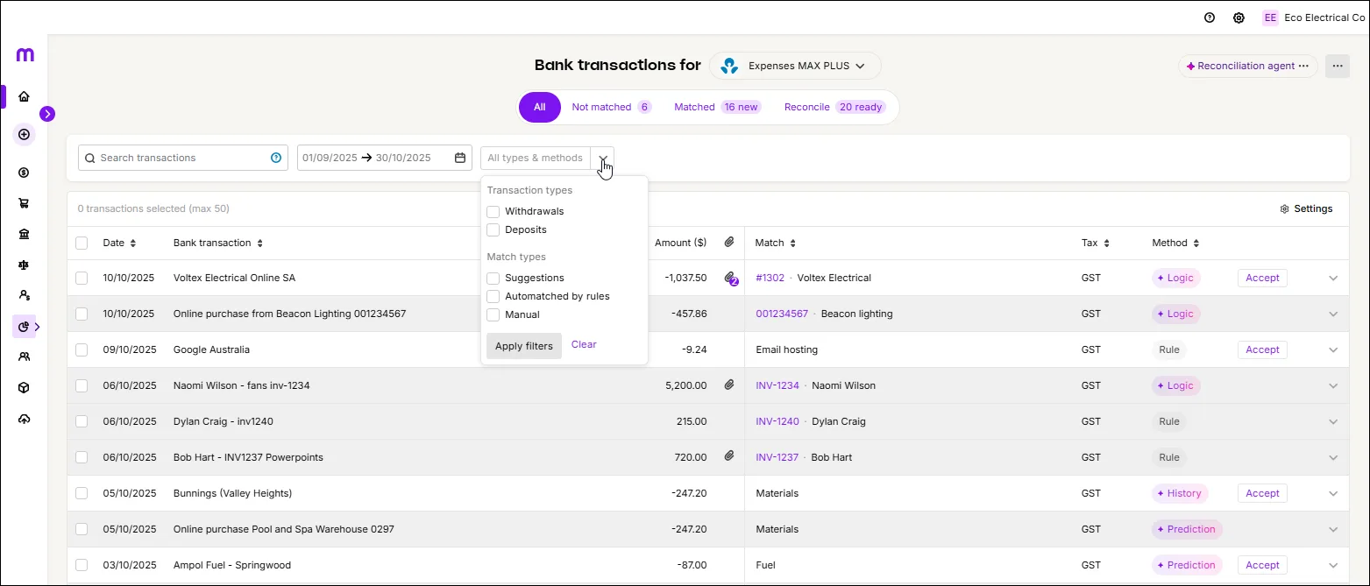
Task: Open the Purchases shopping cart icon
Action: coord(24,203)
